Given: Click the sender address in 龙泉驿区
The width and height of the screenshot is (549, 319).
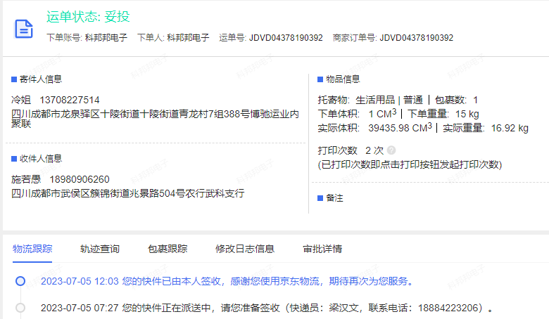Looking at the screenshot, I should (x=155, y=119).
